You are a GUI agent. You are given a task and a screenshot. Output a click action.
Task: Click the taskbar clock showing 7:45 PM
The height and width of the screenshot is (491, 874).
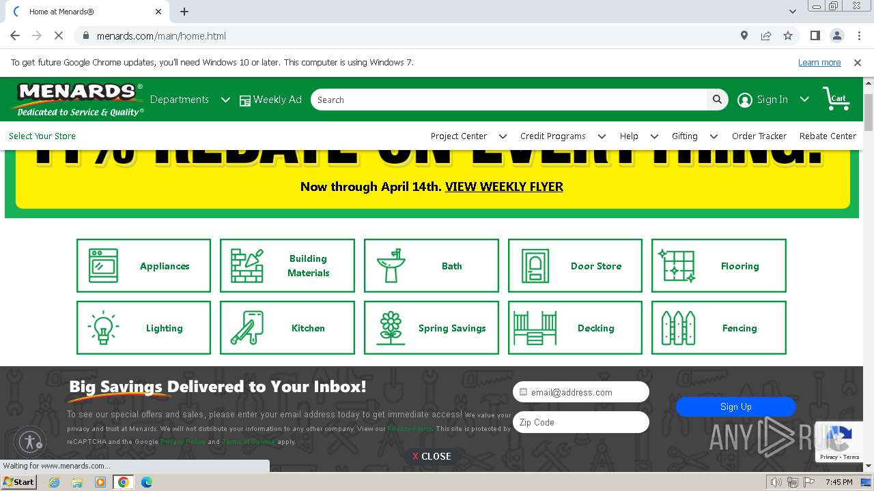(x=839, y=482)
